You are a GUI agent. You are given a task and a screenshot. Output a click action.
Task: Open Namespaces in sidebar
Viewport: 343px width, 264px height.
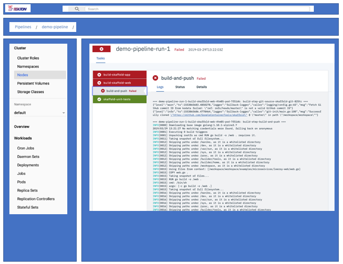coord(28,66)
